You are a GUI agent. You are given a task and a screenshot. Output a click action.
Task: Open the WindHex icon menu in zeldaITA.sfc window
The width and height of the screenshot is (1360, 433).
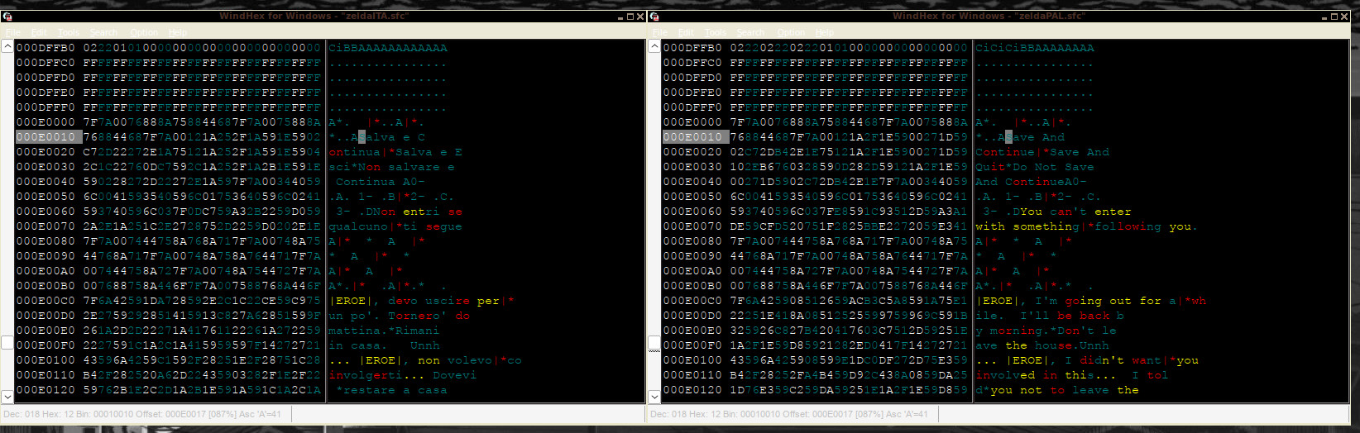8,17
